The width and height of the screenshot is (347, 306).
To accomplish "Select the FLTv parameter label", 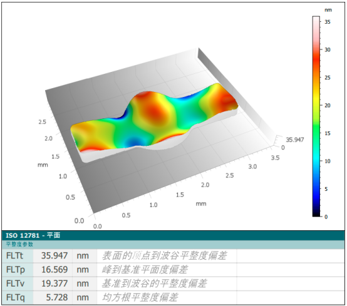I will coord(15,283).
